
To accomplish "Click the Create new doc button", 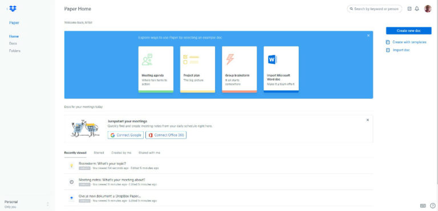I will tap(409, 31).
